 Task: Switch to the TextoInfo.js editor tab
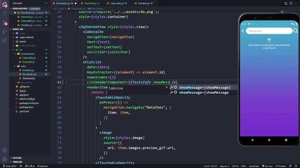tap(91, 3)
